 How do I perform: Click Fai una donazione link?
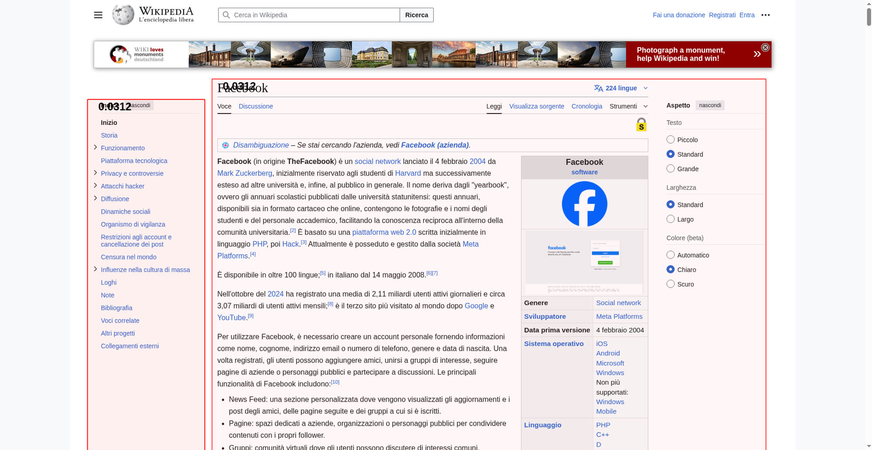[678, 15]
